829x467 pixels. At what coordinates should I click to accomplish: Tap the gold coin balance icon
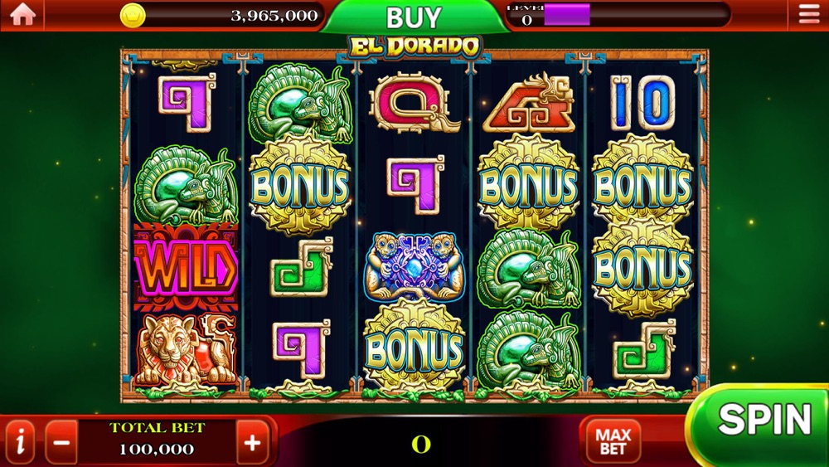(133, 15)
